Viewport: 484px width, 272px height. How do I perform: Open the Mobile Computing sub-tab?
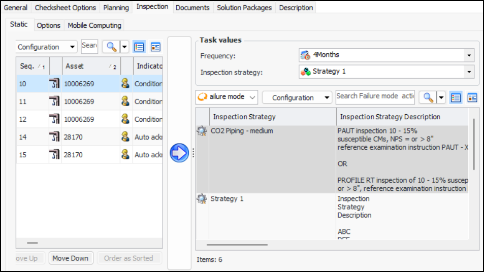(x=94, y=25)
